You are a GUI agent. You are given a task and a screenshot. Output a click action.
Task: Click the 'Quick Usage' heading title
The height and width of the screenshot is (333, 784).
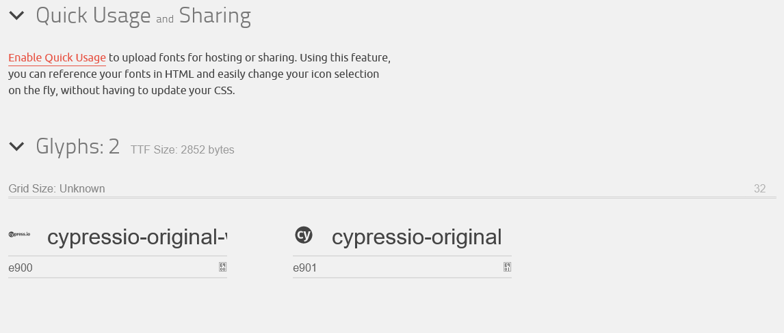pos(93,15)
